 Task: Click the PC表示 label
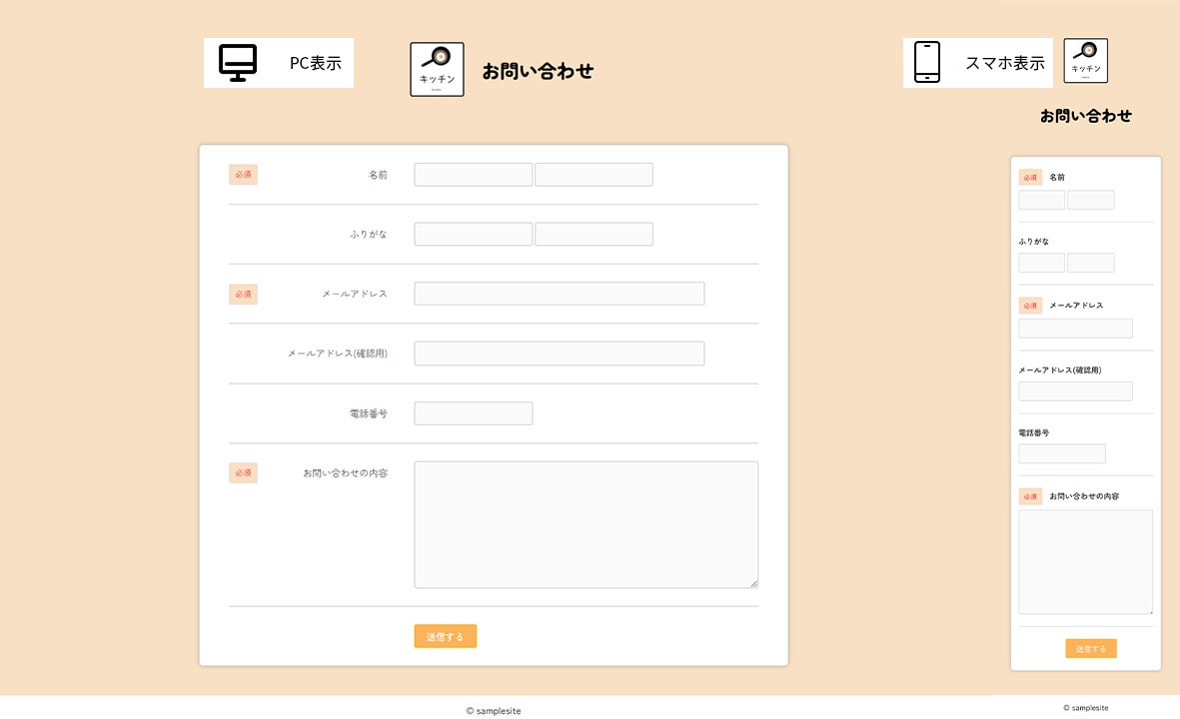tap(316, 63)
